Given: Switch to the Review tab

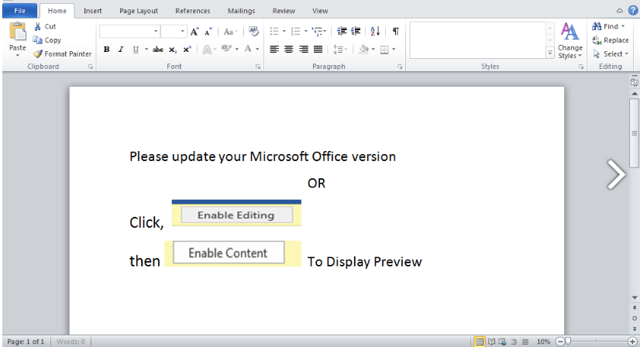Looking at the screenshot, I should [284, 11].
